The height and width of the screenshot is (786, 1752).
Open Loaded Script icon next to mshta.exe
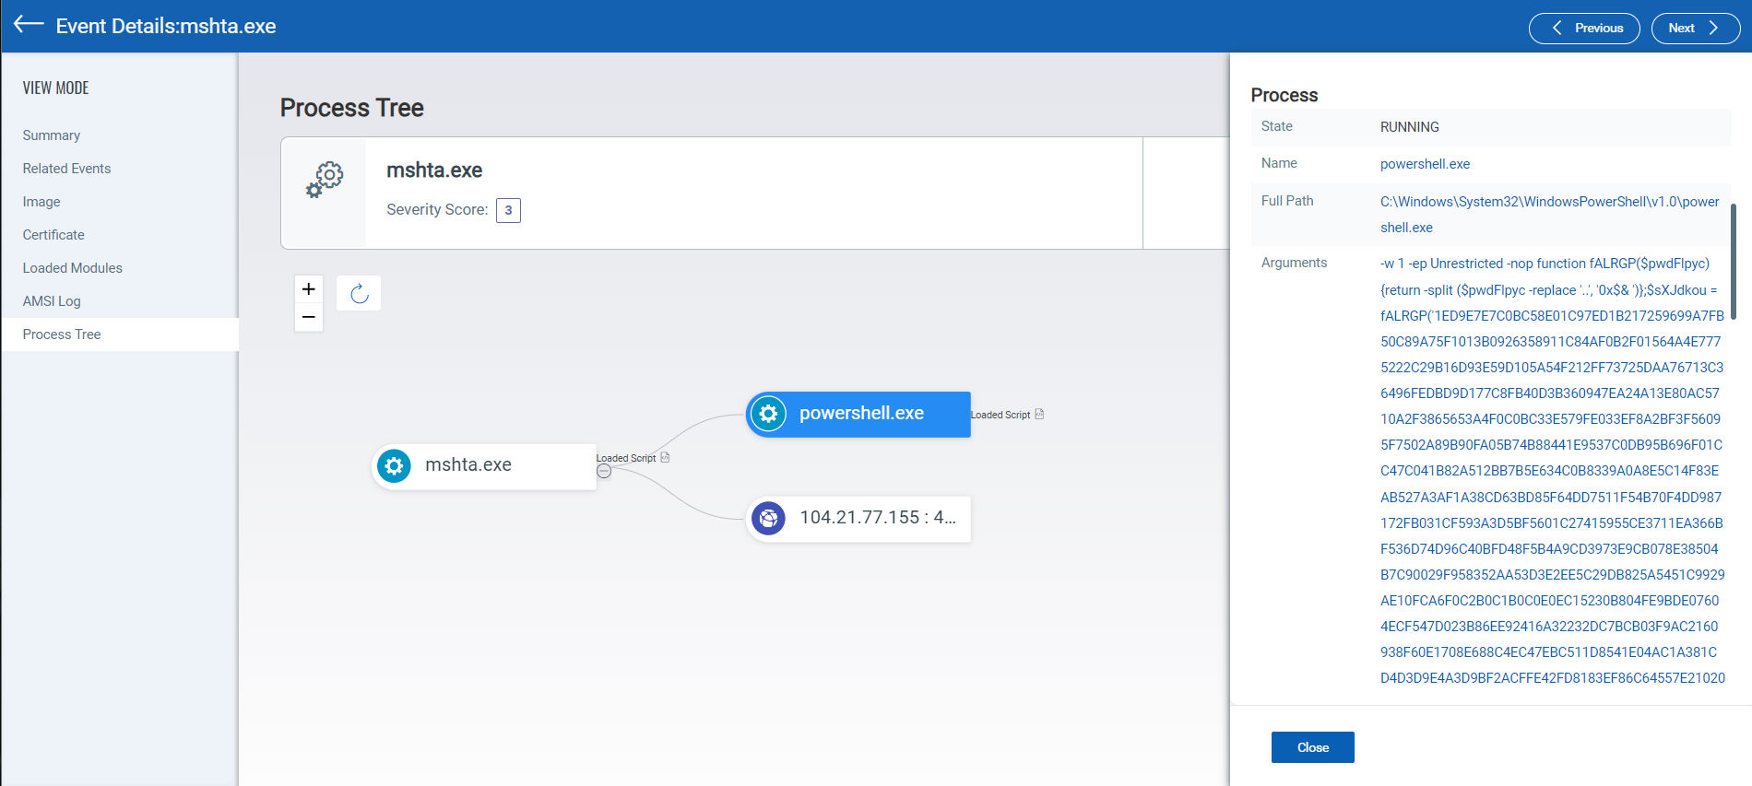coord(665,457)
